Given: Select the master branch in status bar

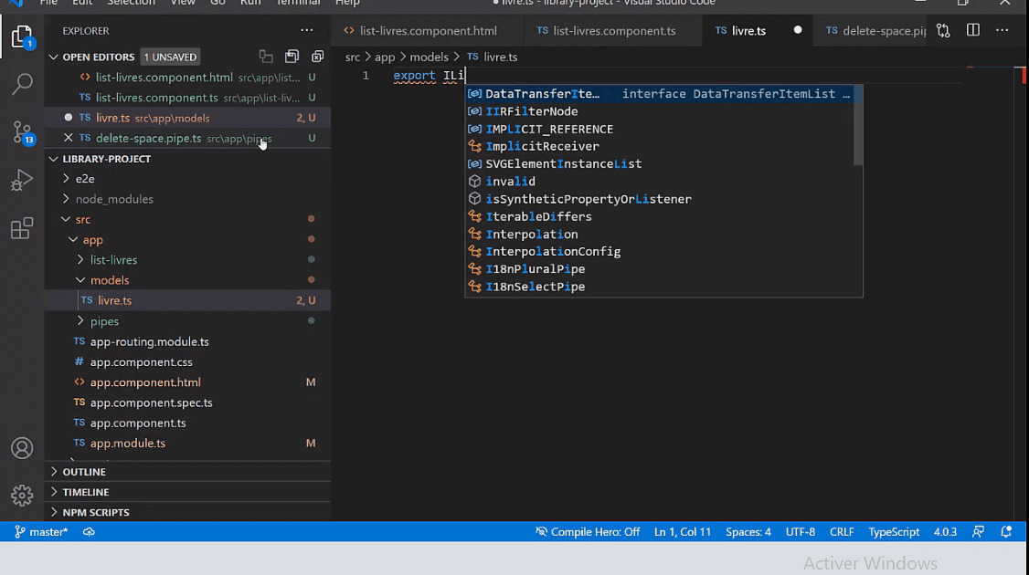Looking at the screenshot, I should (40, 531).
